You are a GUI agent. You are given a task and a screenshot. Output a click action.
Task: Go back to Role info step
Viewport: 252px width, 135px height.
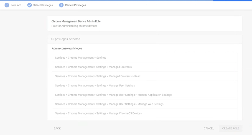pos(16,5)
